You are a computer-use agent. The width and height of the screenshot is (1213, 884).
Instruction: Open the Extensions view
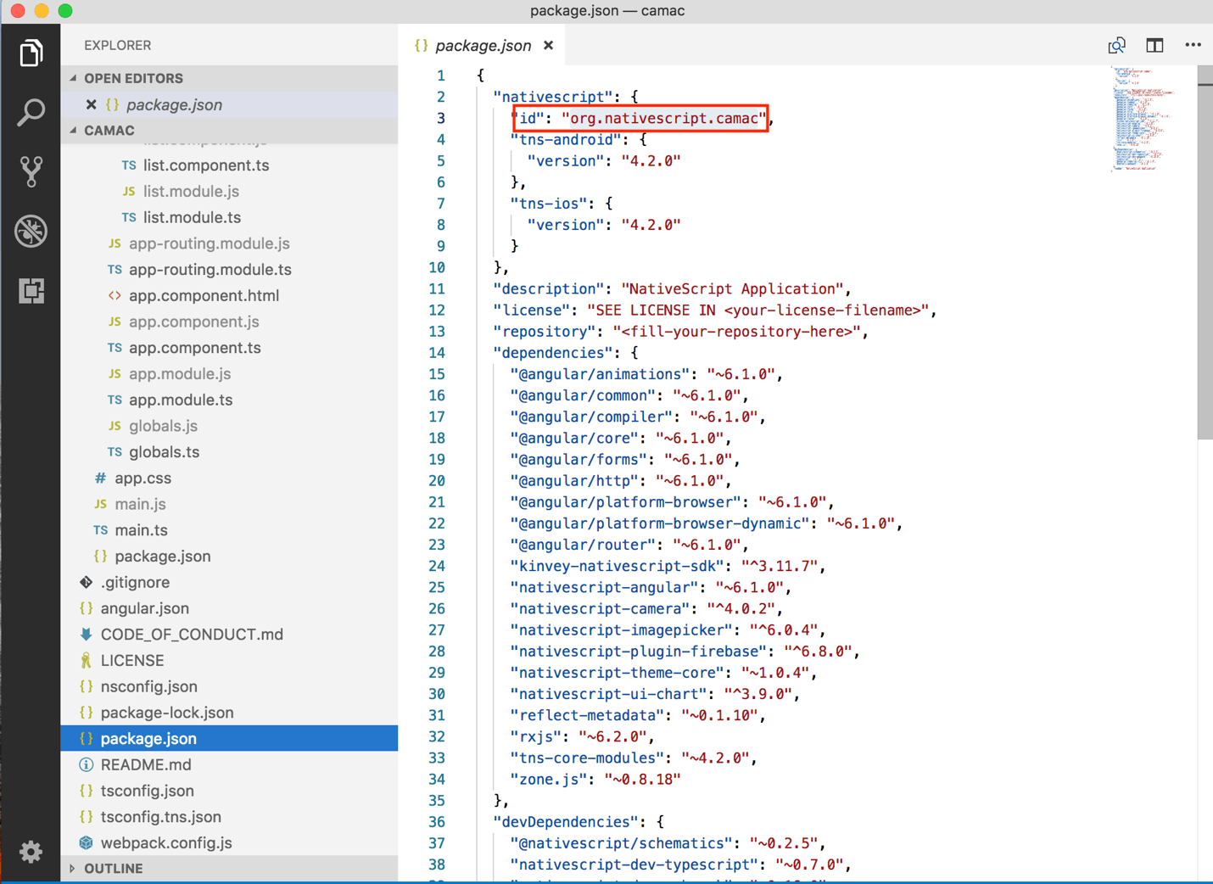click(x=31, y=290)
